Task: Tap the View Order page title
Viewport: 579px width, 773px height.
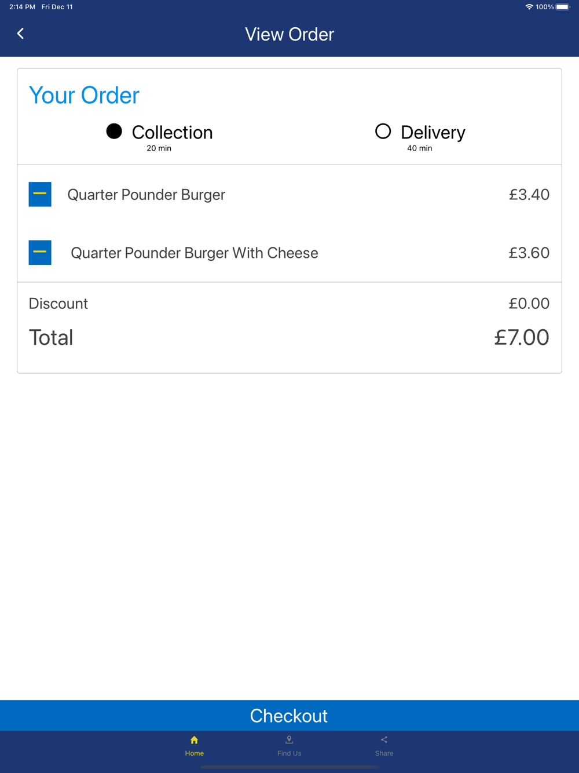Action: pyautogui.click(x=289, y=34)
